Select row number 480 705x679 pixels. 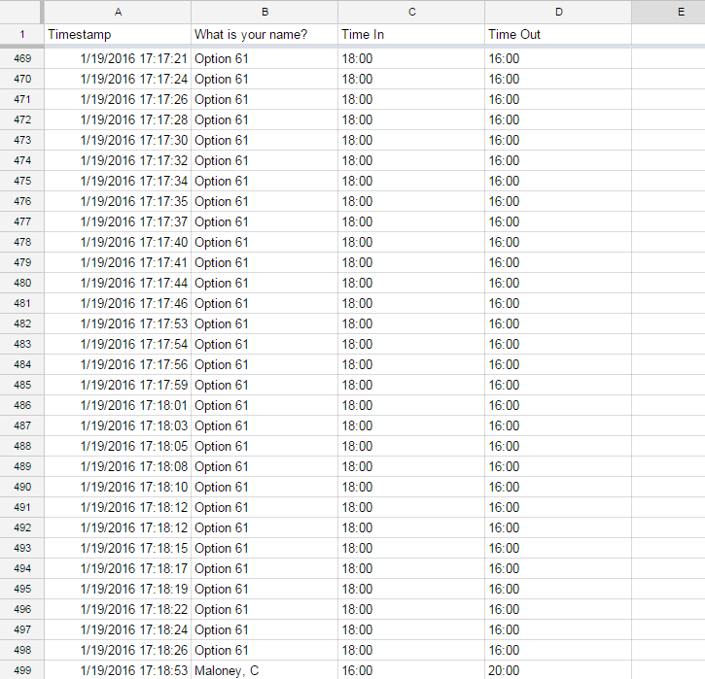pos(22,283)
